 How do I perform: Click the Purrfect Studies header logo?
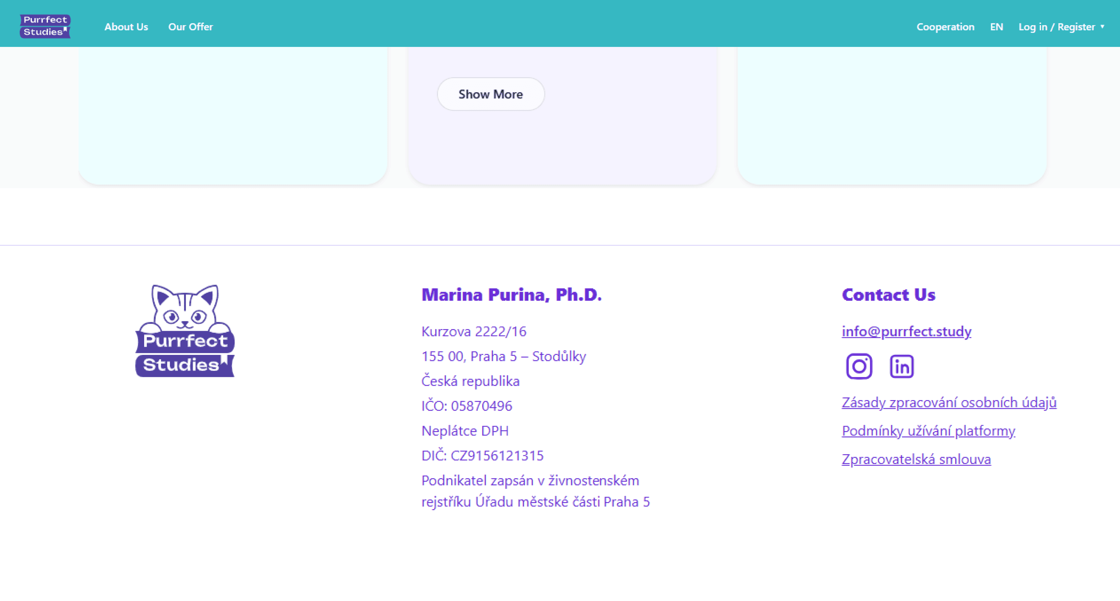[45, 26]
